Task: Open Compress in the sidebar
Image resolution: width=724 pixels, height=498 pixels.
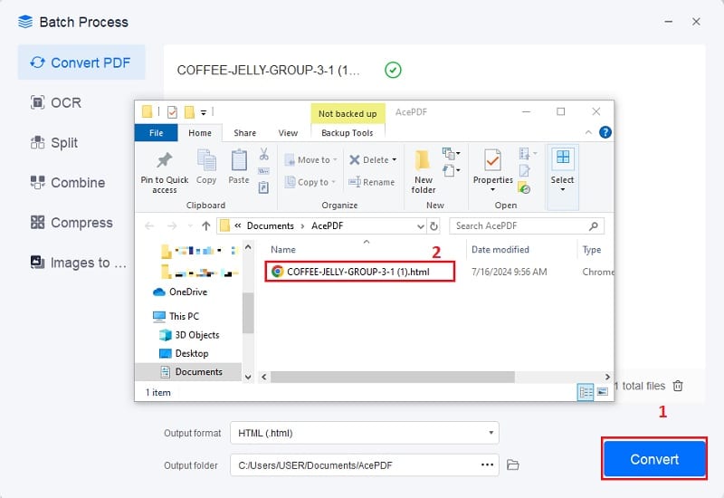Action: (72, 223)
